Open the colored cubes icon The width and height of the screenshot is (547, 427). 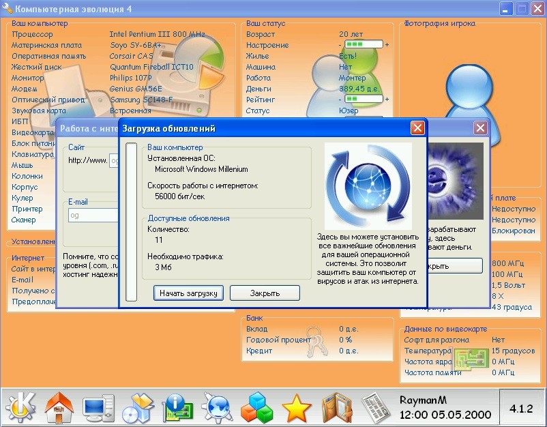click(256, 407)
